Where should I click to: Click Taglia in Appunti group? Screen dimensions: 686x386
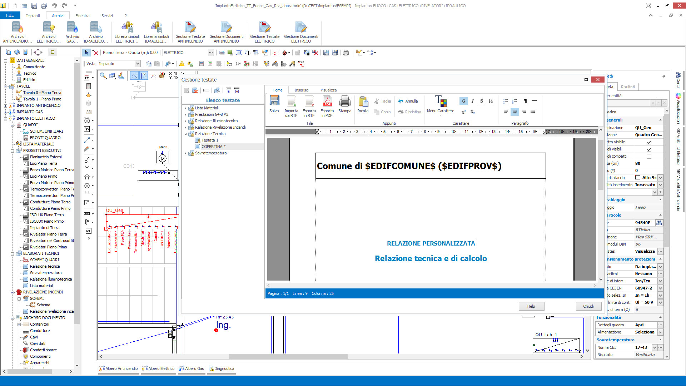tap(383, 101)
